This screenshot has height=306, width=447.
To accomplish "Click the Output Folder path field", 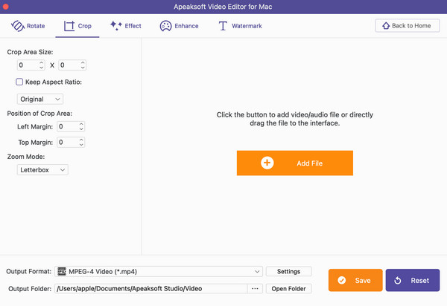I will pos(150,289).
